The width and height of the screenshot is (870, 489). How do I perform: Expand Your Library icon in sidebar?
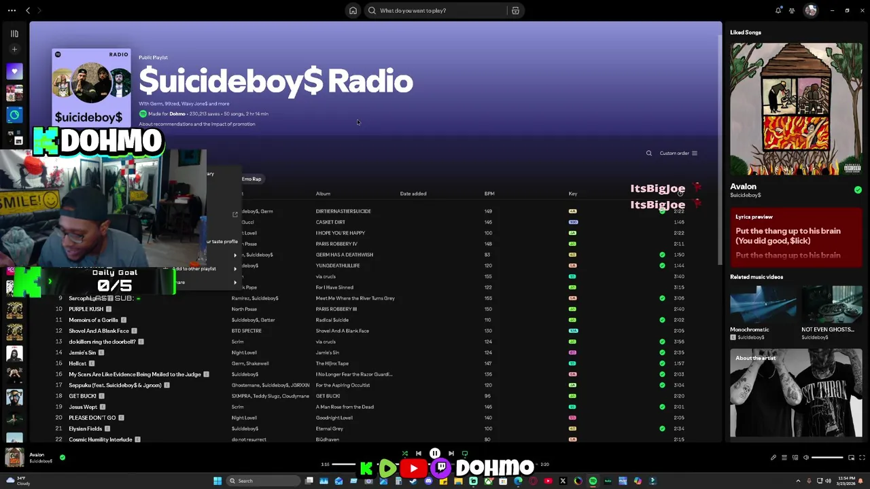(14, 33)
